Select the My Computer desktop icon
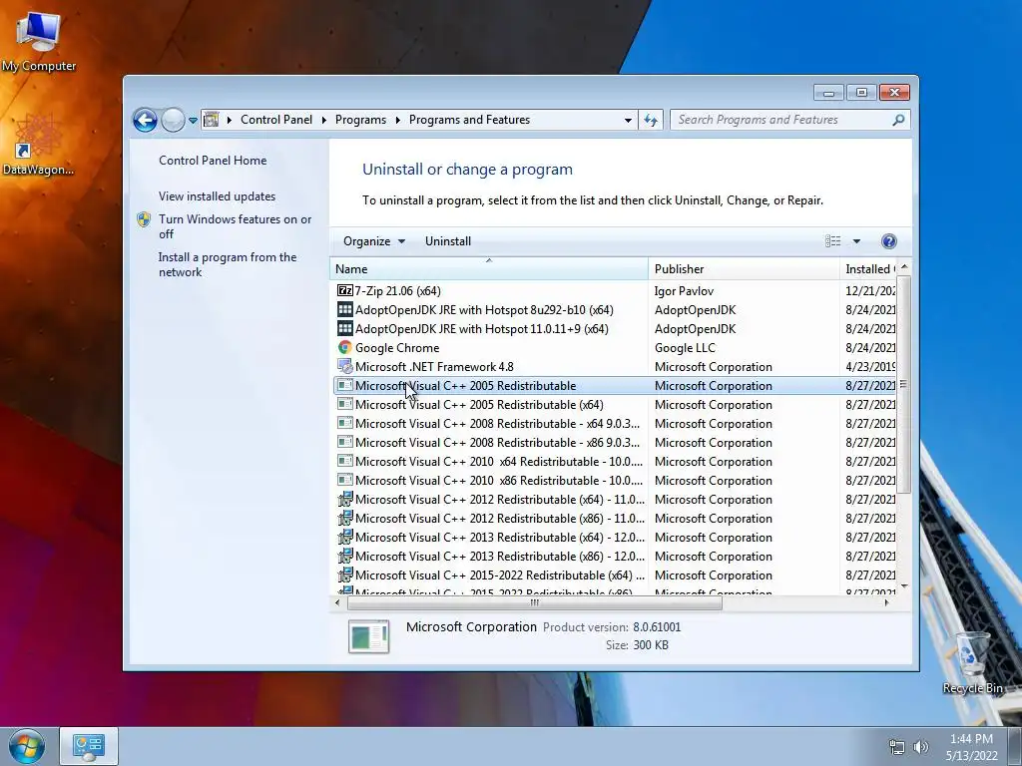 (x=39, y=42)
